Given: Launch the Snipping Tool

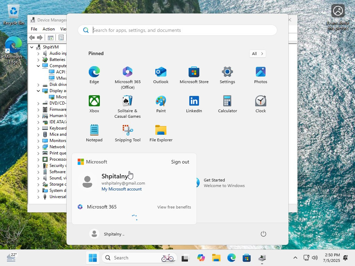Looking at the screenshot, I should point(128,133).
